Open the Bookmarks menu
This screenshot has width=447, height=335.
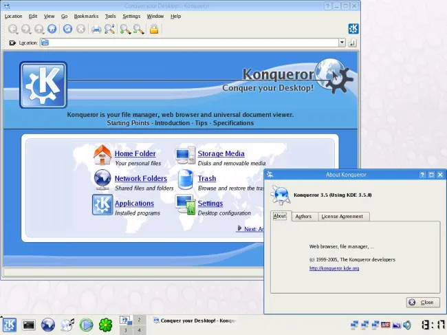[x=86, y=17]
